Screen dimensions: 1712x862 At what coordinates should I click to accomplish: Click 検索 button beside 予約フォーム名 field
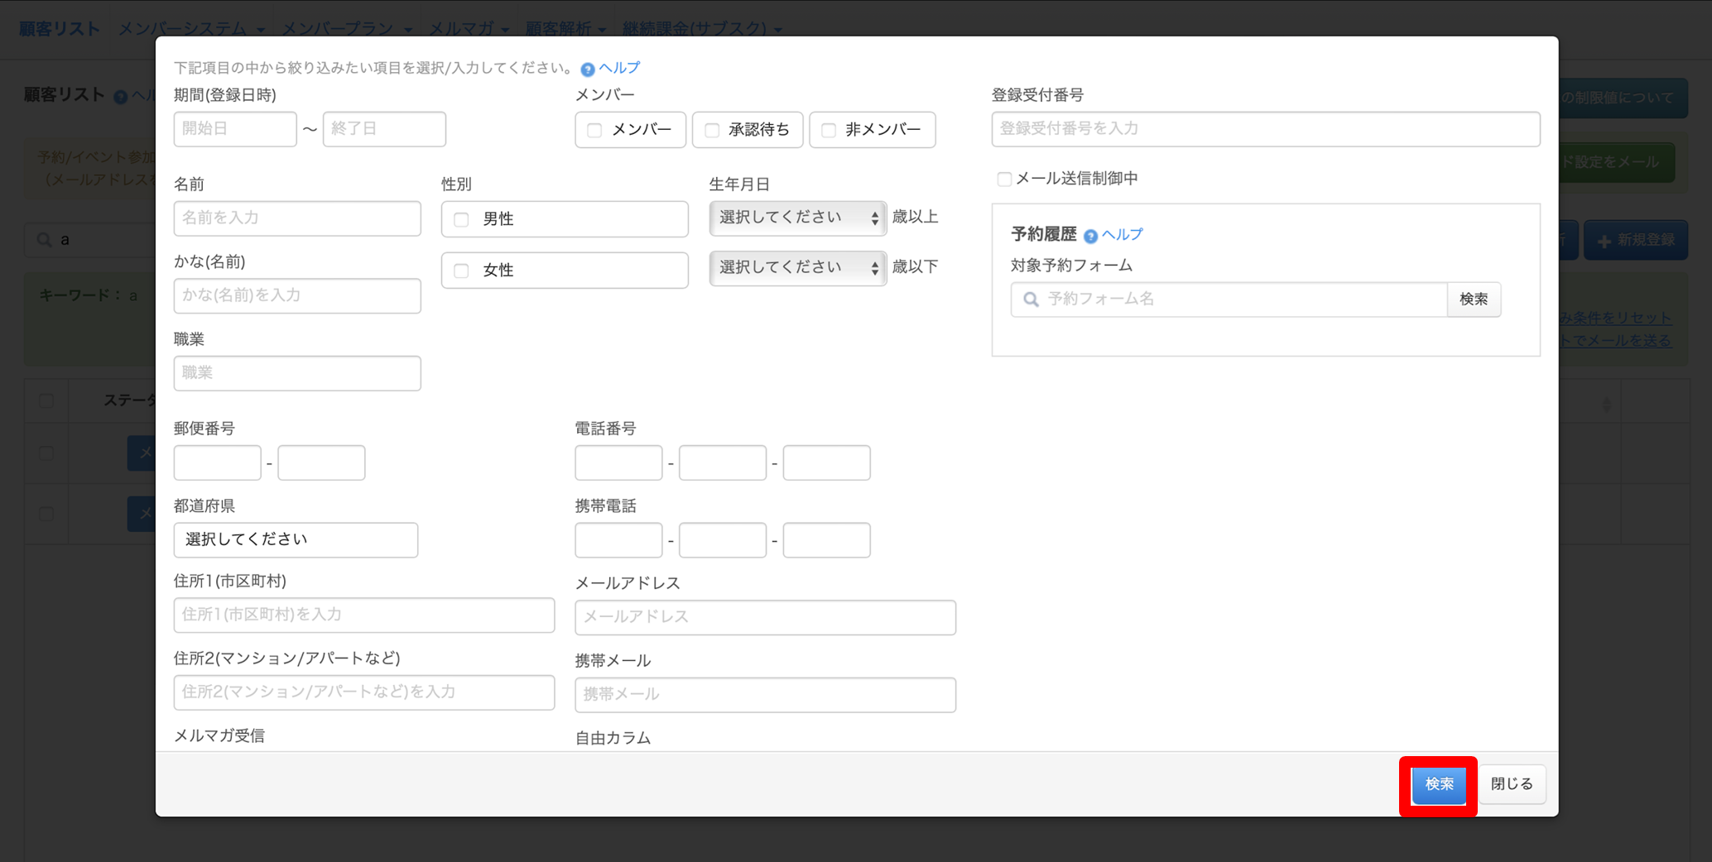coord(1474,299)
